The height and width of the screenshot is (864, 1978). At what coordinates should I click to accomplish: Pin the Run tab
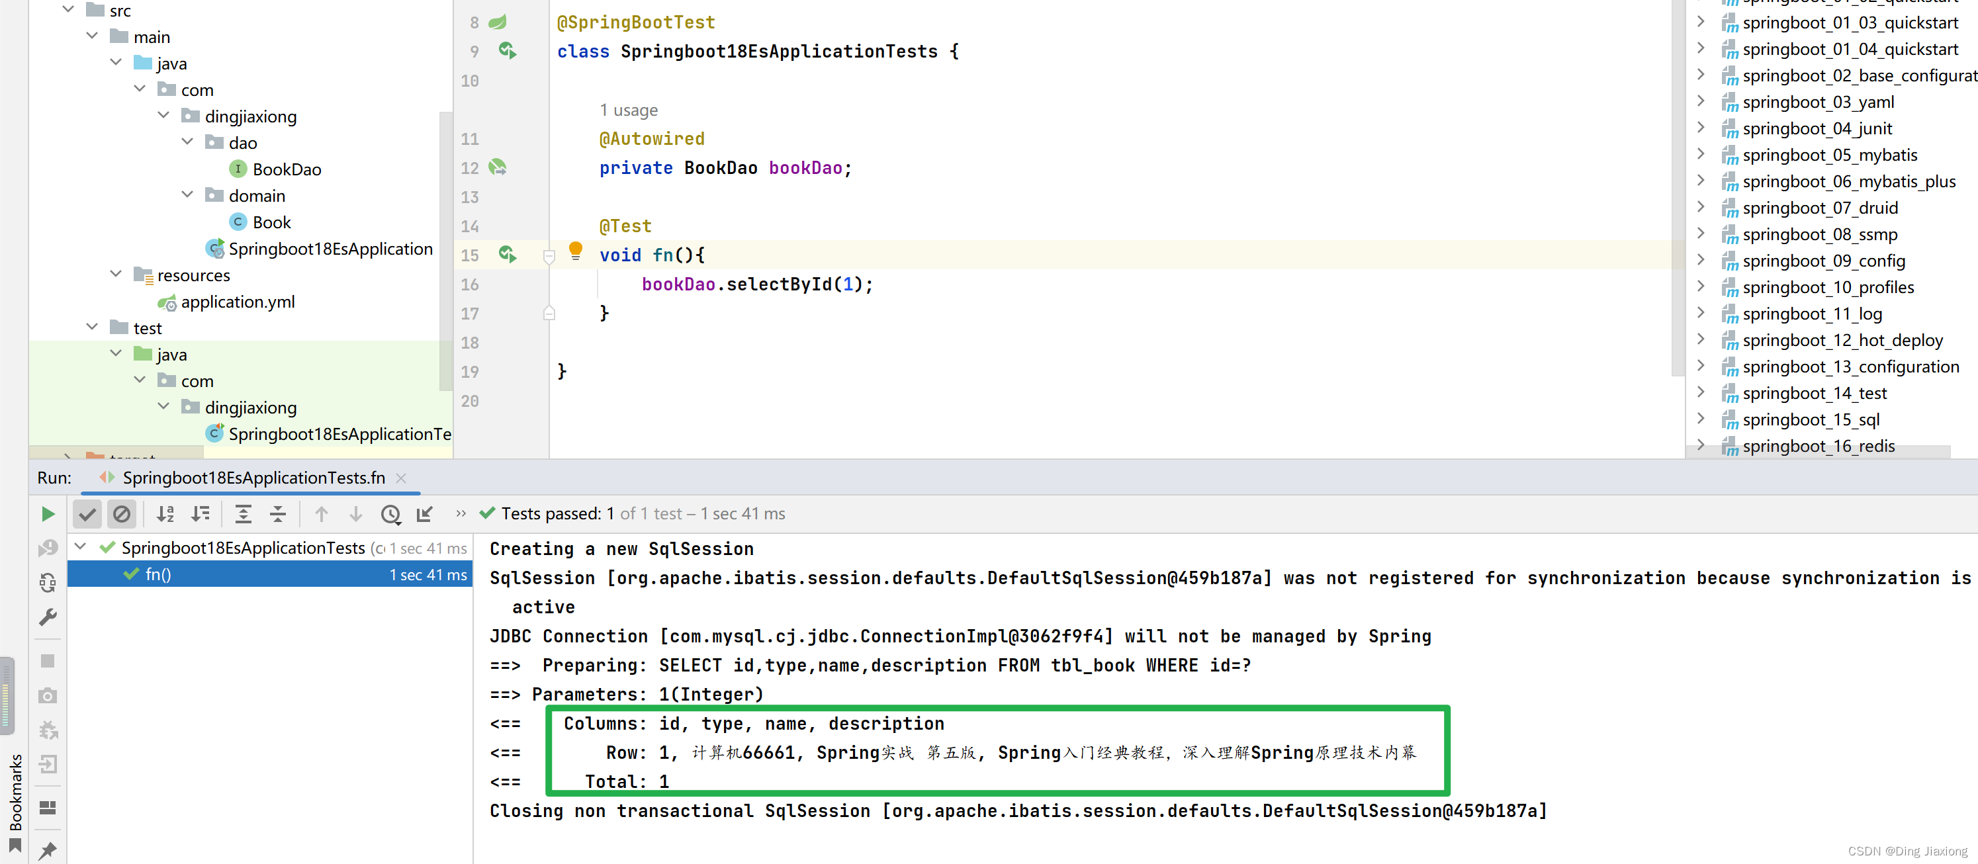click(48, 850)
